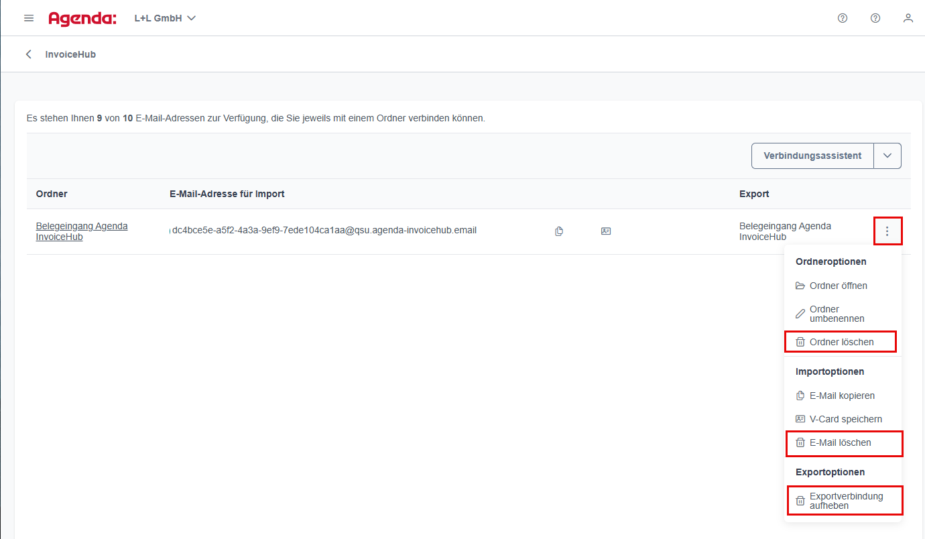Click the InvoiceHub page title
This screenshot has height=539, width=925.
click(70, 54)
